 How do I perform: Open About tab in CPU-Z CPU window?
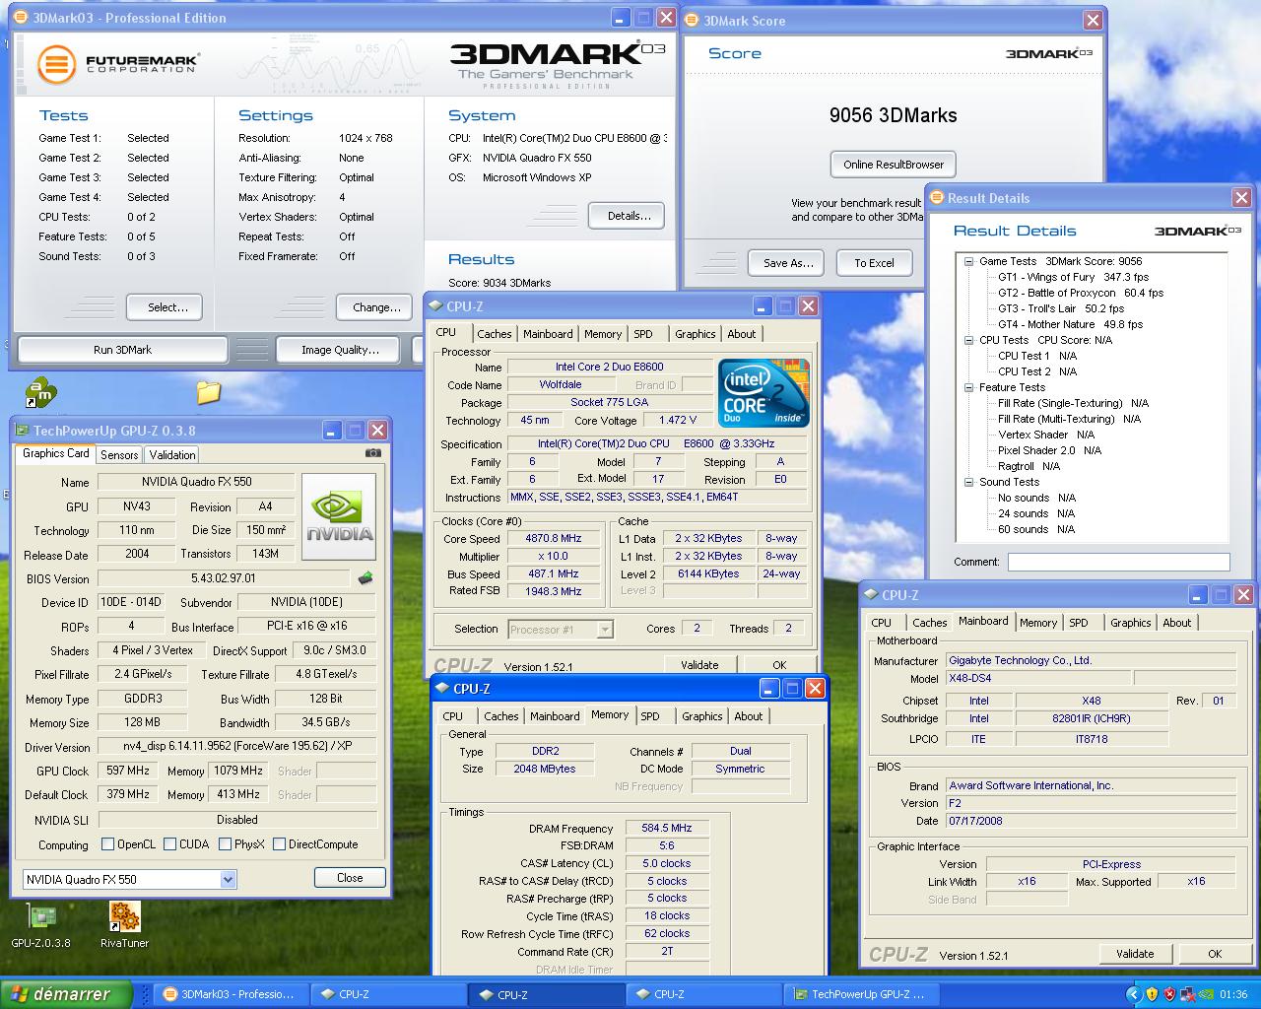[742, 334]
